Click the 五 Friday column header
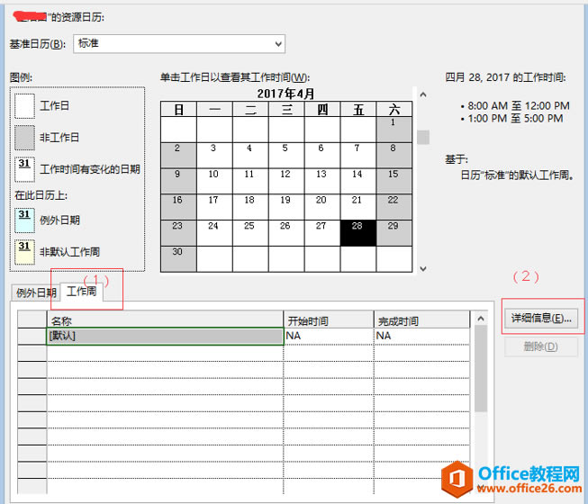The width and height of the screenshot is (588, 504). [x=358, y=110]
